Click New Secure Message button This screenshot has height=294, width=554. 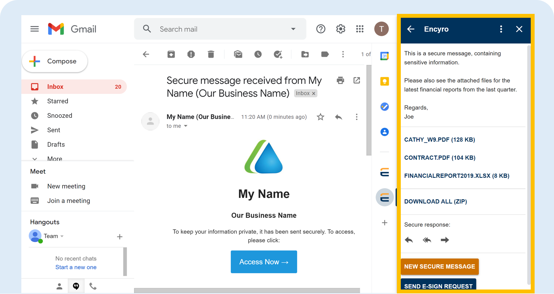click(440, 267)
